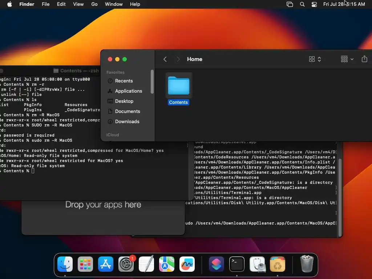Minimize the Finder window with yellow button

click(x=117, y=59)
